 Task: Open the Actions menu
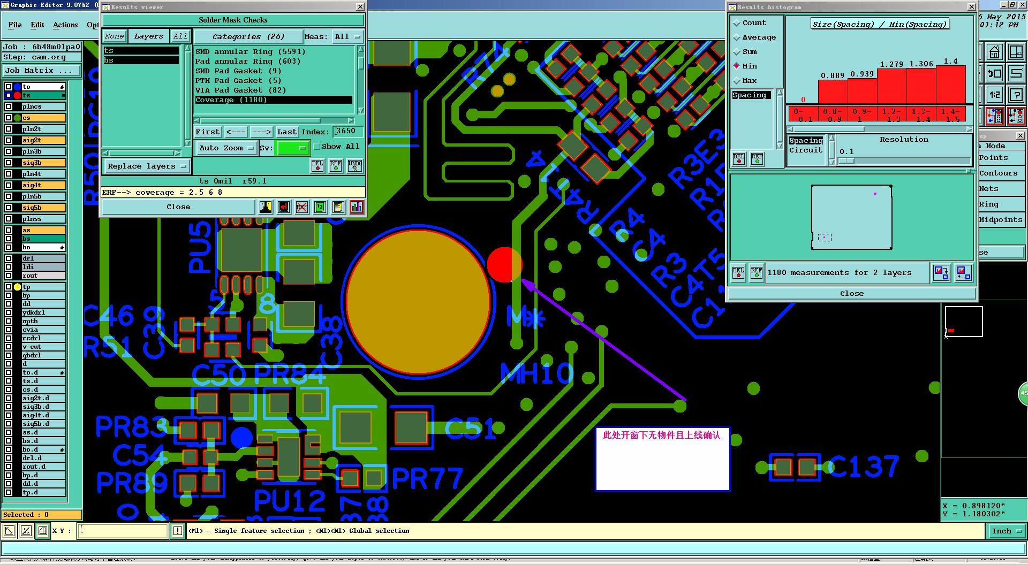click(65, 25)
